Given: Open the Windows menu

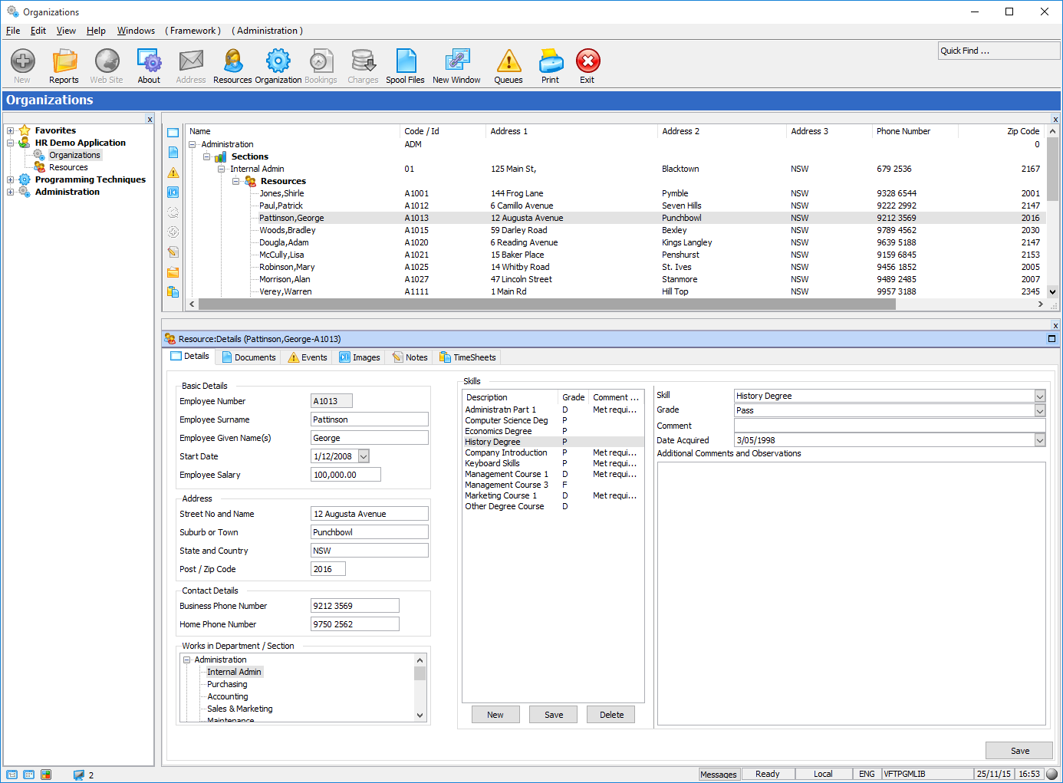Looking at the screenshot, I should pos(136,31).
